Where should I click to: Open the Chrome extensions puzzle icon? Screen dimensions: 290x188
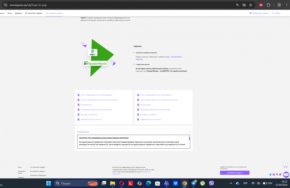click(x=268, y=5)
